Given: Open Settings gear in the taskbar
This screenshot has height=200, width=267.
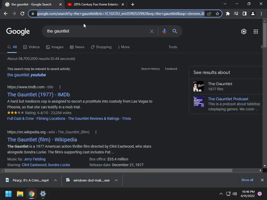Looking at the screenshot, I should 43,194.
